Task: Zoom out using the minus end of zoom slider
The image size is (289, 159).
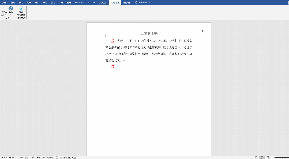Action: tap(274, 157)
